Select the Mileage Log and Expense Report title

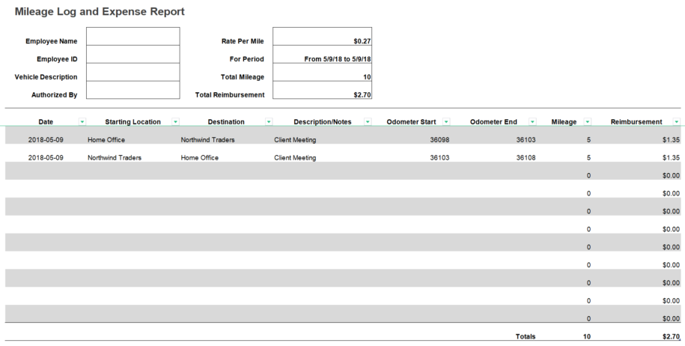100,12
